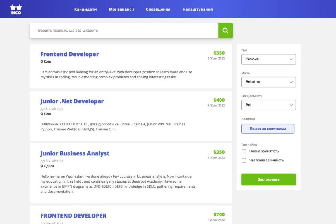Open Налаштування in the top navigation

pos(197,9)
